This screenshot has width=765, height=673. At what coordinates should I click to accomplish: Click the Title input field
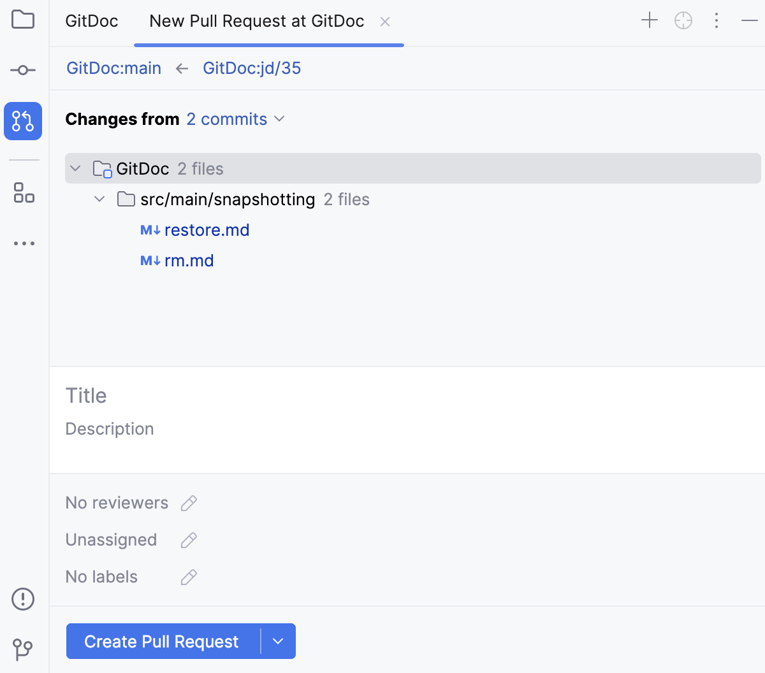coord(191,395)
